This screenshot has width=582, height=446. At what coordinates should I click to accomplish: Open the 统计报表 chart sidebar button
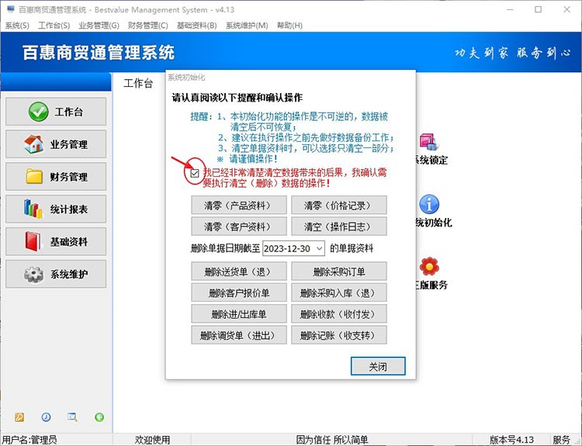[x=56, y=209]
